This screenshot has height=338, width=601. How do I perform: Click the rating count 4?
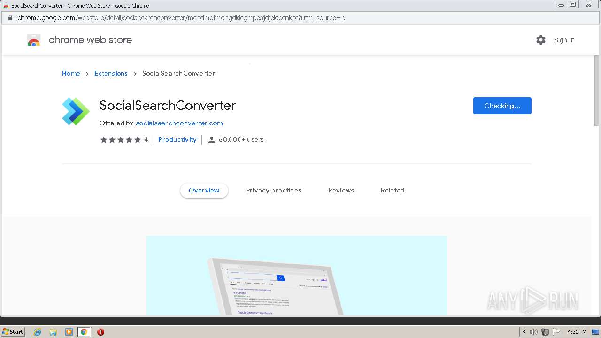(x=146, y=139)
